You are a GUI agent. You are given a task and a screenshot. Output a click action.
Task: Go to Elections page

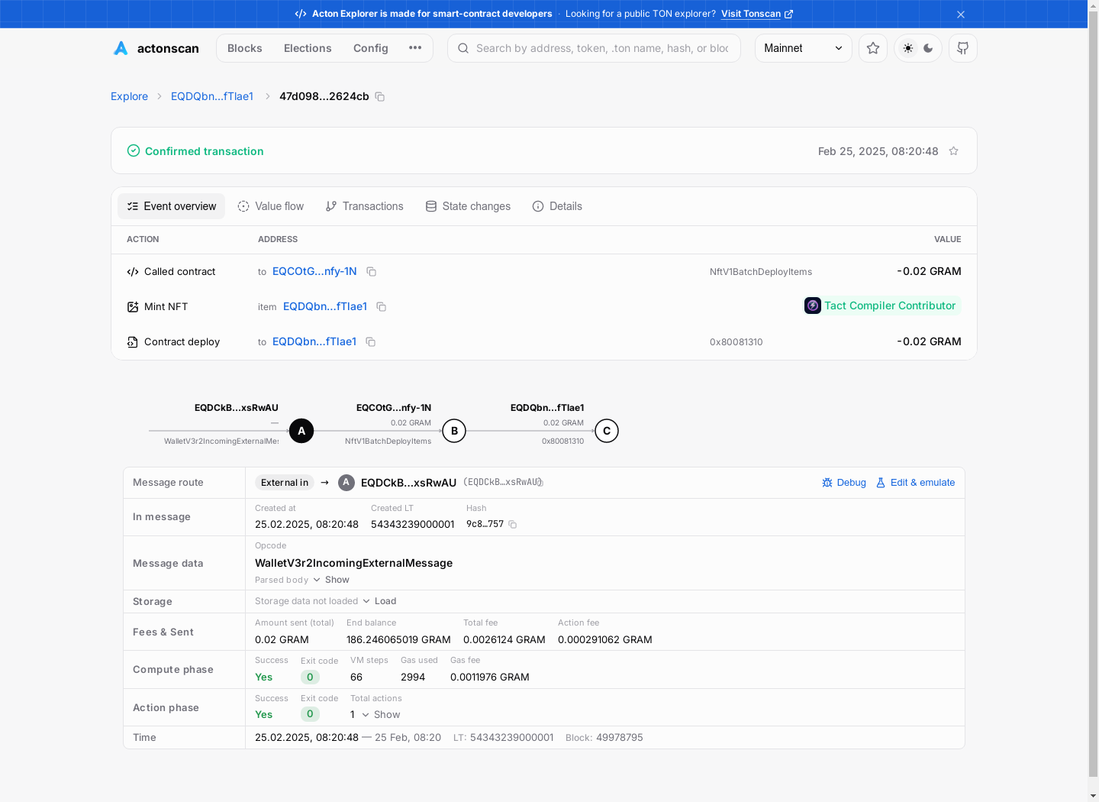(x=308, y=48)
